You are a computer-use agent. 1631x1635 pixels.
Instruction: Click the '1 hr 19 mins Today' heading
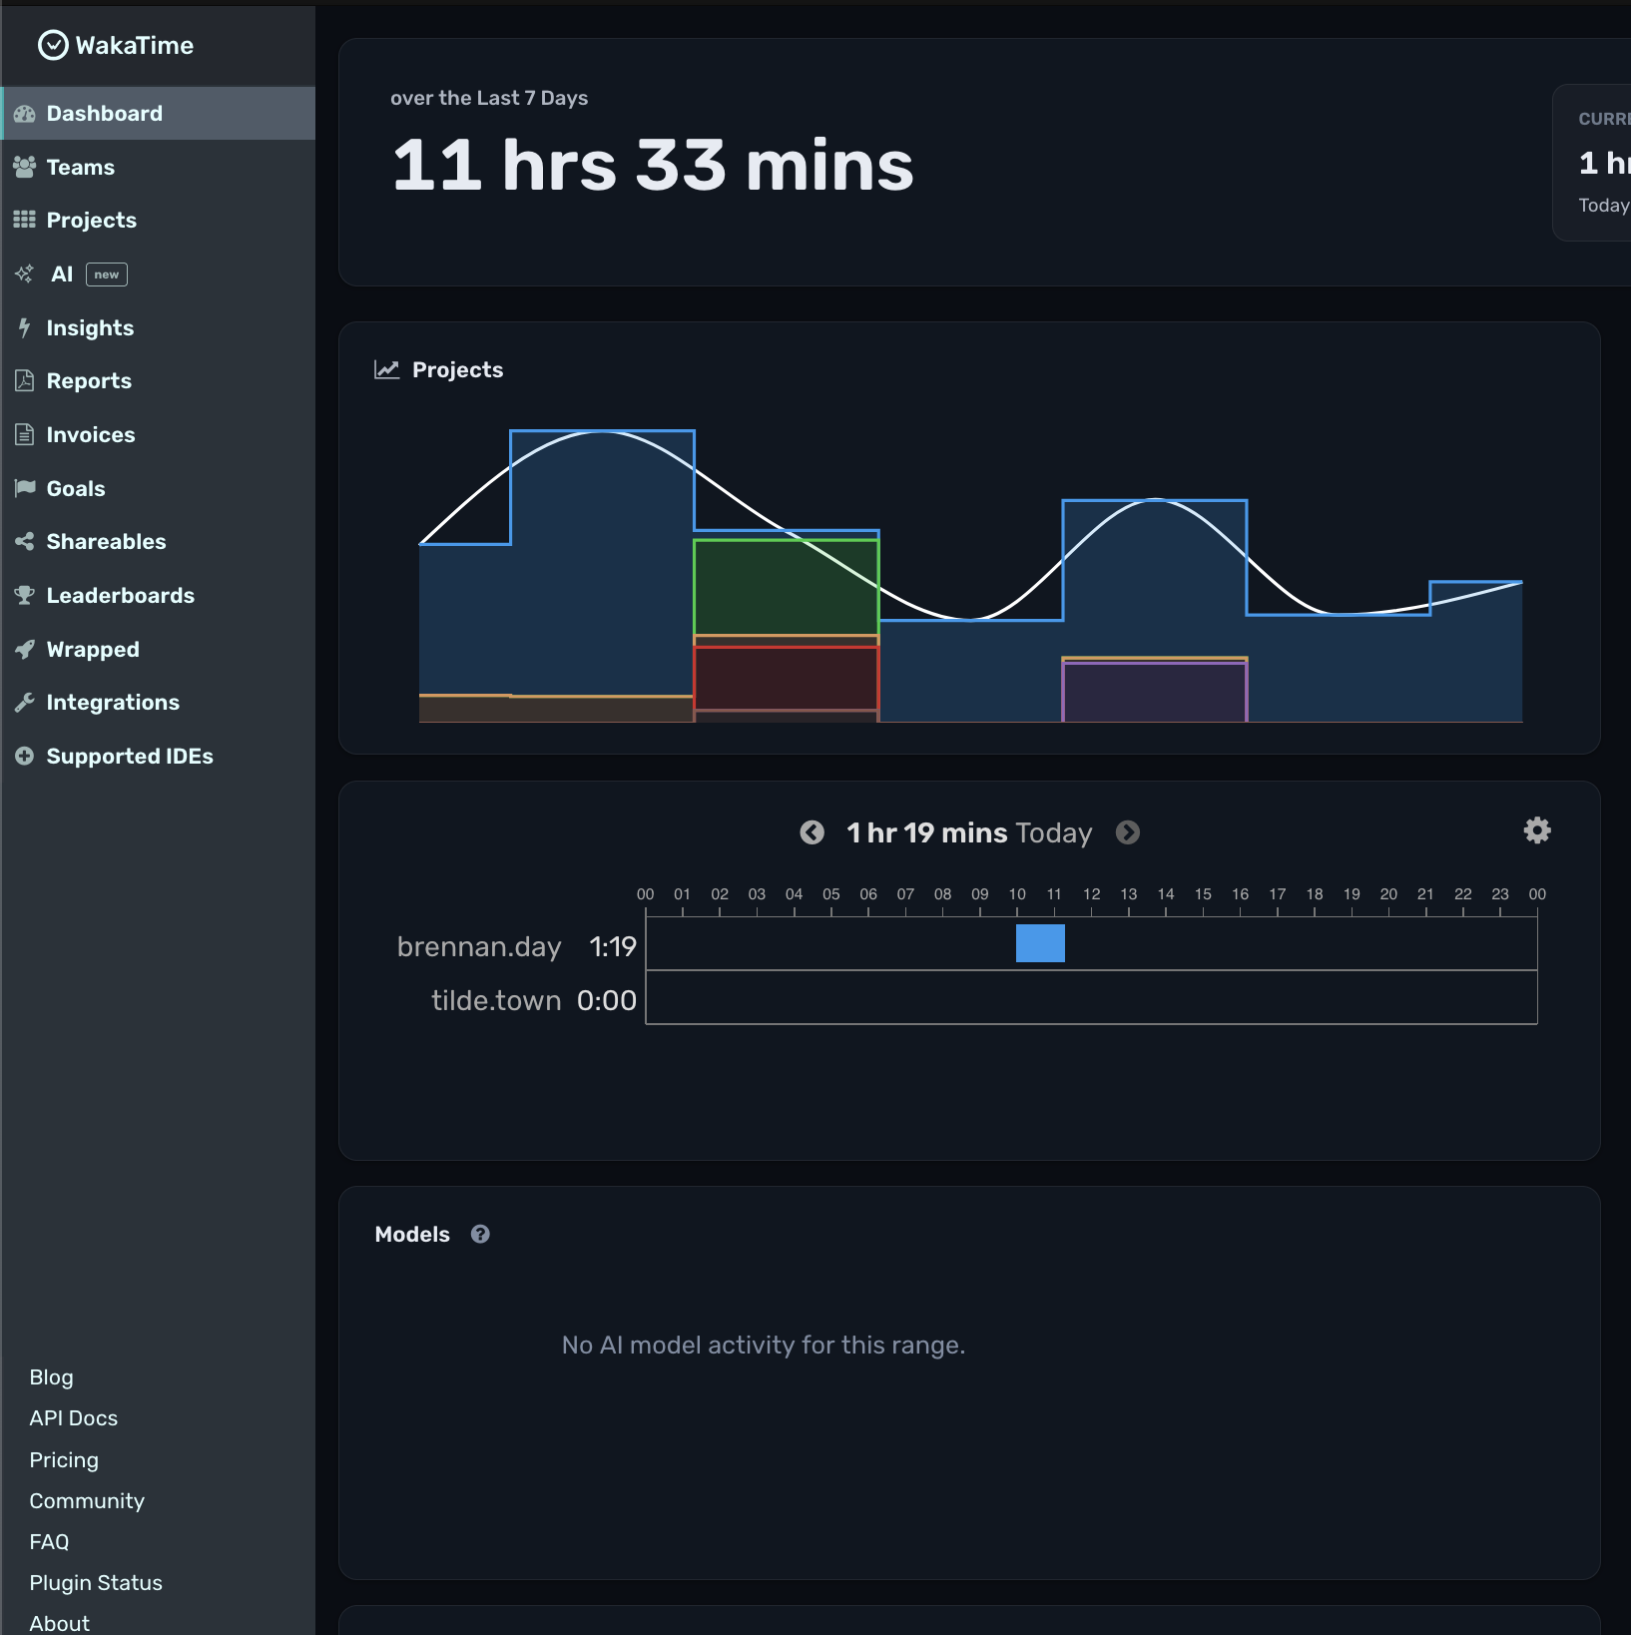pyautogui.click(x=969, y=832)
